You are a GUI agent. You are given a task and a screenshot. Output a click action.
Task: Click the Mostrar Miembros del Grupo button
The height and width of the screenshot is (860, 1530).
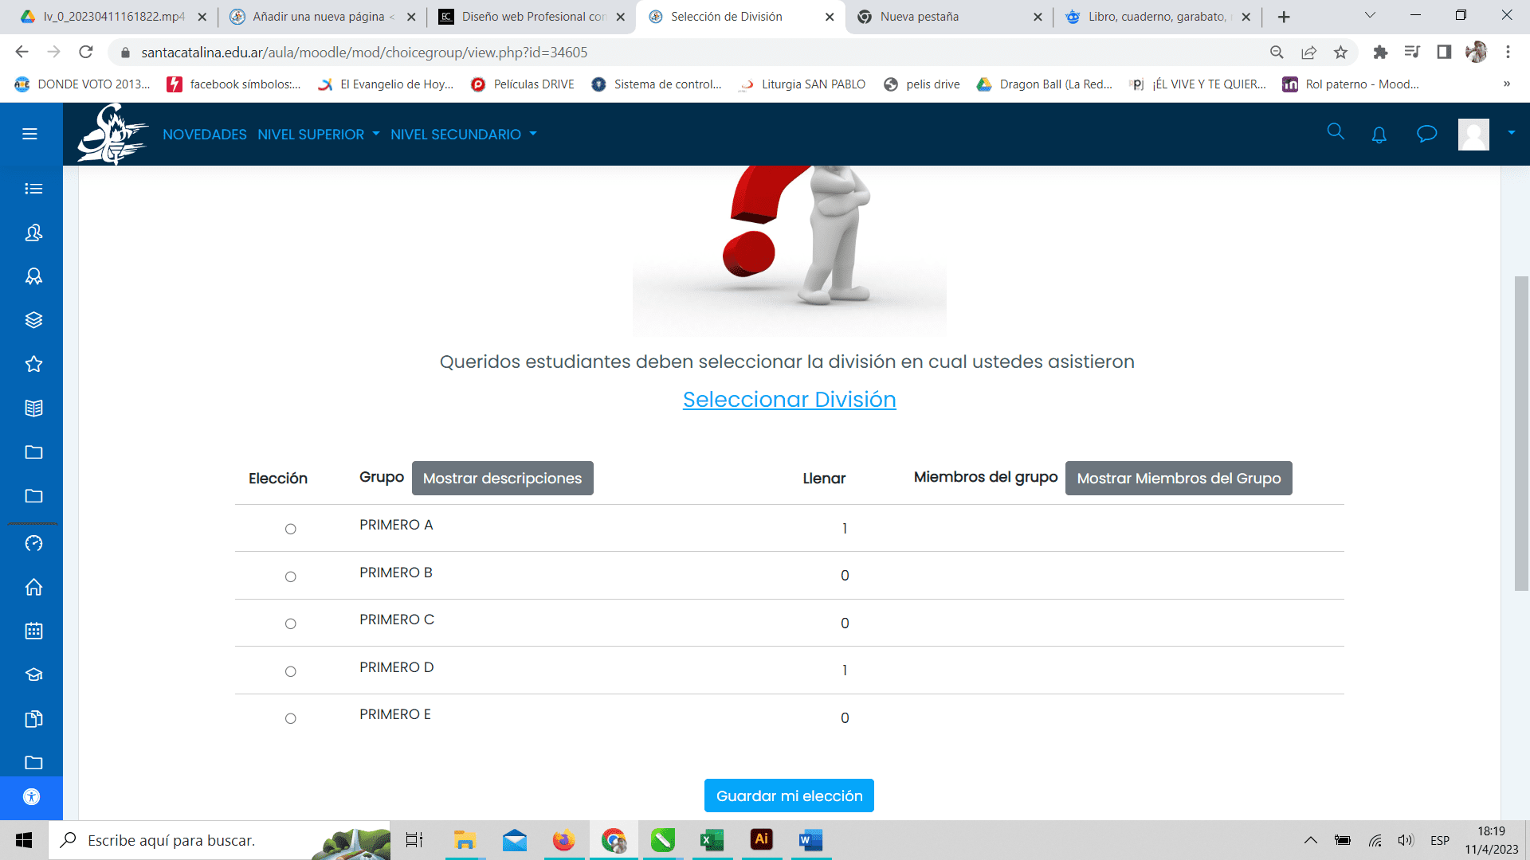coord(1179,478)
